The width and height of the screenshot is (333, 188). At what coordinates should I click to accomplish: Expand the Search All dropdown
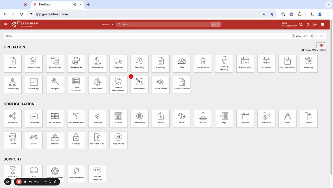click(108, 24)
